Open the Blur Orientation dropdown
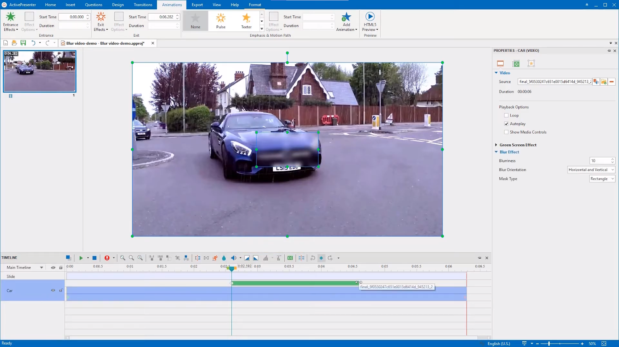The height and width of the screenshot is (347, 619). pos(591,170)
